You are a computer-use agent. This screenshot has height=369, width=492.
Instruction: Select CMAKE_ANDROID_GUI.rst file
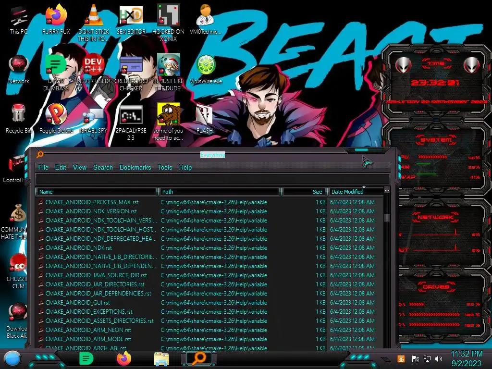[77, 303]
